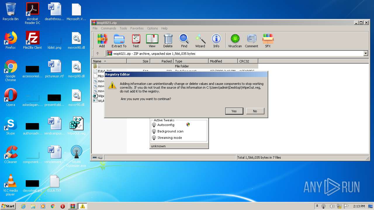Click the Delete trash icon
374x210 pixels.
(168, 41)
